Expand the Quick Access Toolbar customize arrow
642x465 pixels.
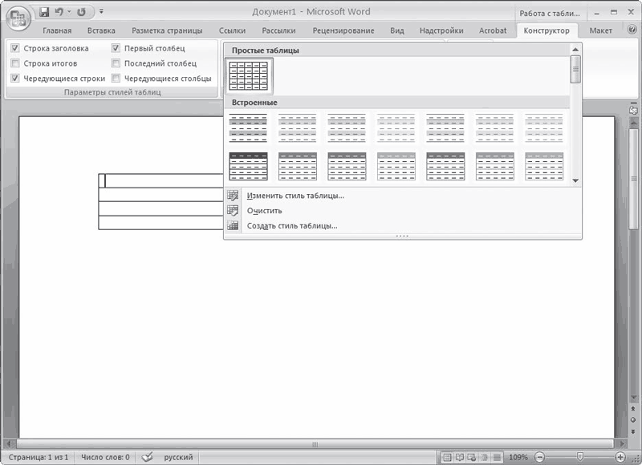click(101, 12)
